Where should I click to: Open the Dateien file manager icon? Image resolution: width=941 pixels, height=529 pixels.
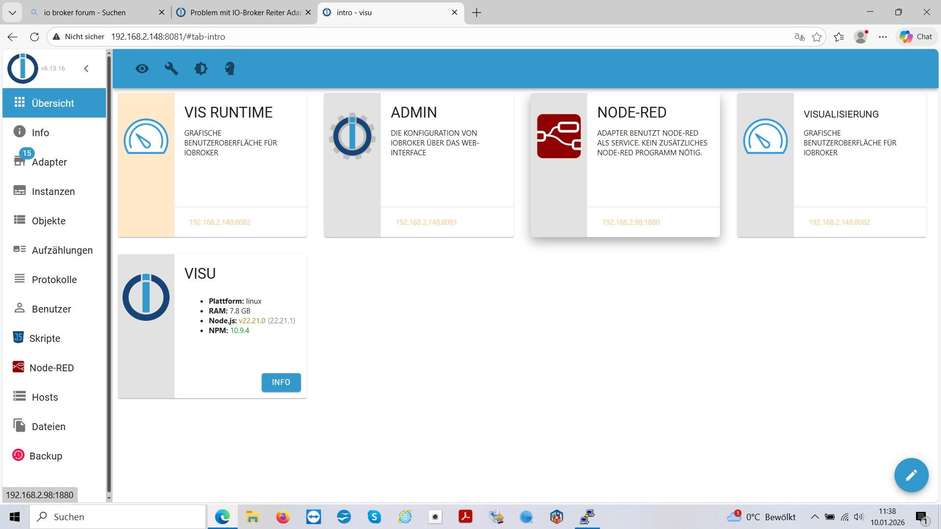tap(19, 426)
